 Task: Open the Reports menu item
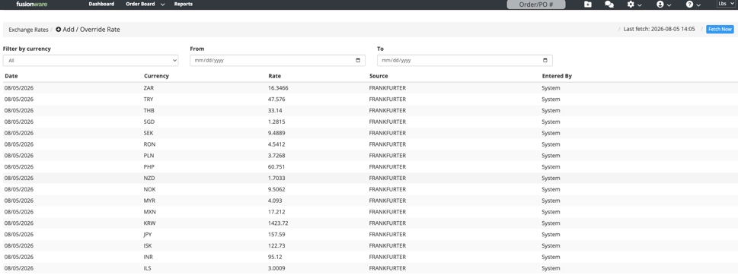[183, 4]
